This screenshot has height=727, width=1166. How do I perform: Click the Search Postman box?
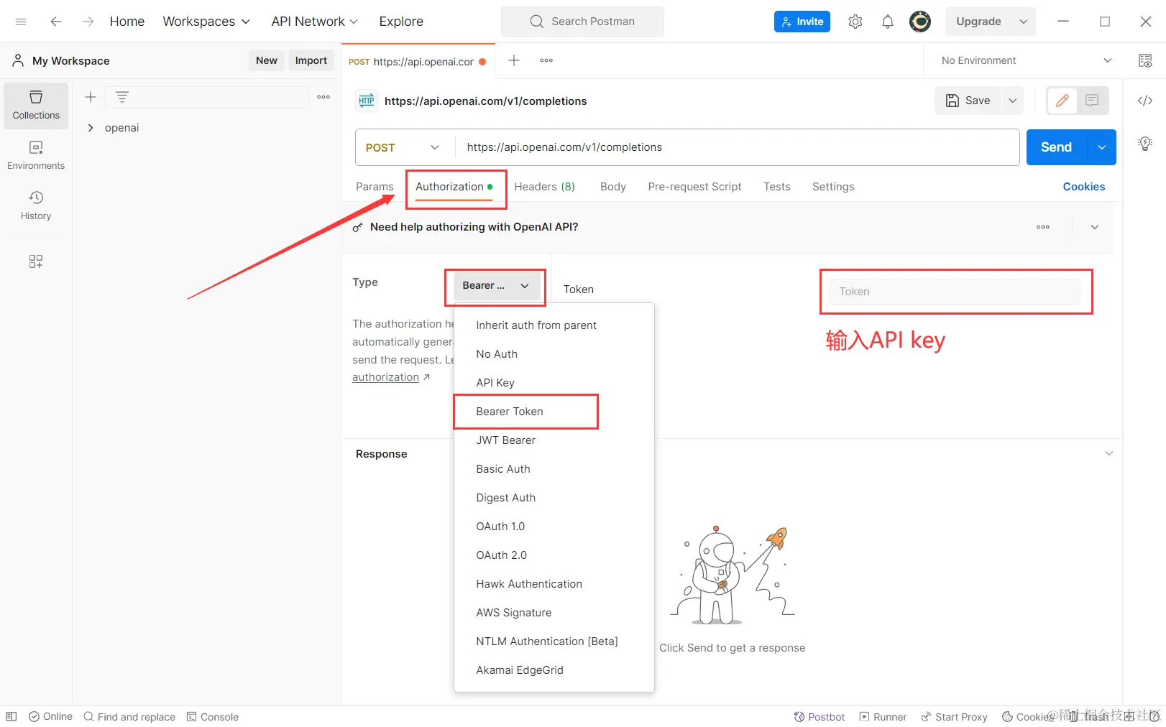[x=582, y=22]
